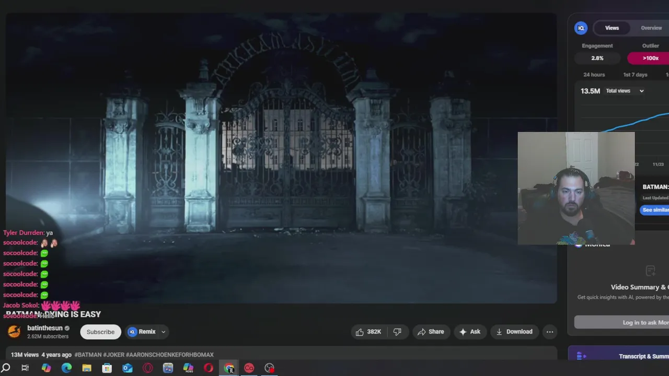This screenshot has width=669, height=376.
Task: Expand the Remix dropdown arrow
Action: click(x=163, y=332)
